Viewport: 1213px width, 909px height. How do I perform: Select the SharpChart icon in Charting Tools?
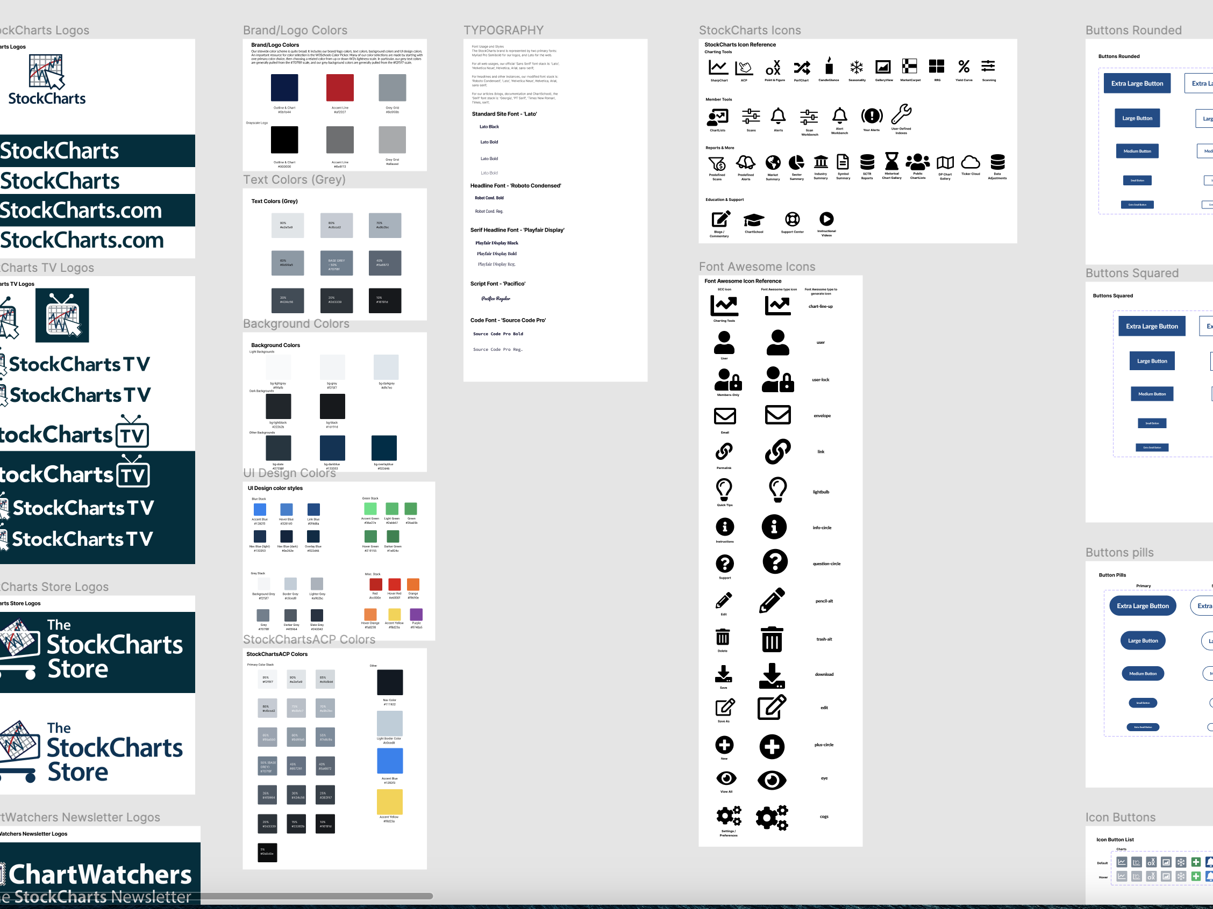click(718, 67)
